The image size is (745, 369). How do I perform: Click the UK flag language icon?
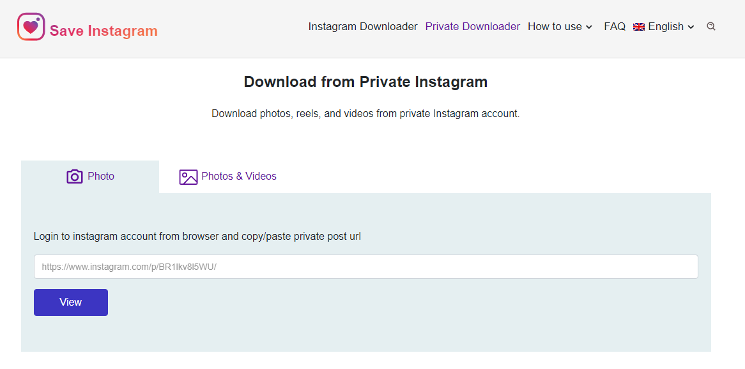pyautogui.click(x=639, y=27)
